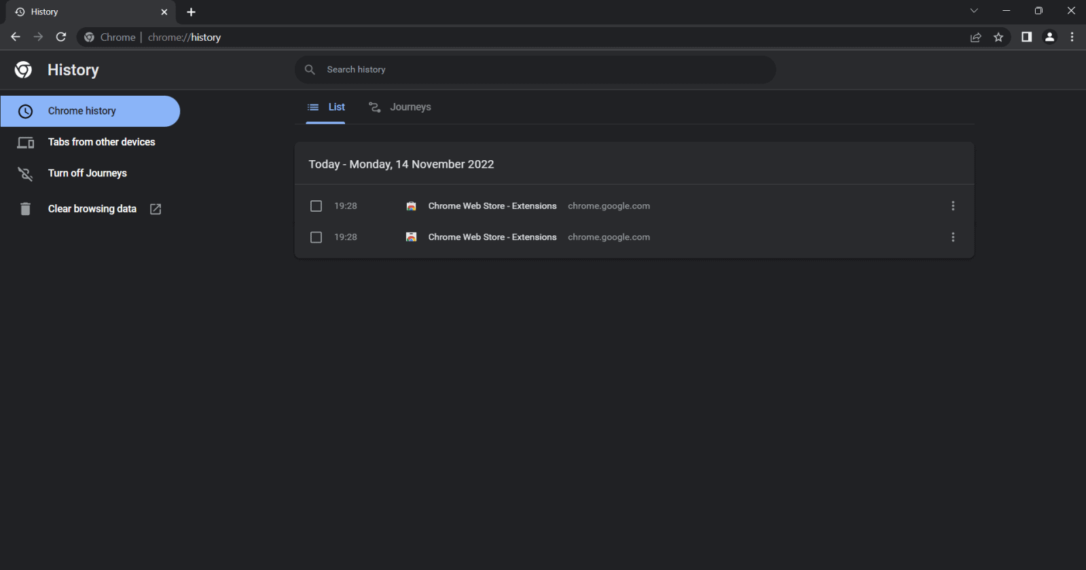This screenshot has height=570, width=1086.
Task: Open a new tab with plus icon
Action: [x=191, y=12]
